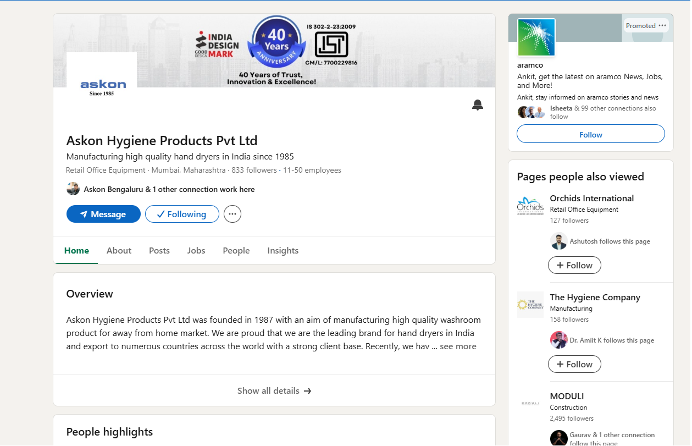Click the 'People highlights' heading
Viewport: 692px width, 446px height.
[x=109, y=432]
